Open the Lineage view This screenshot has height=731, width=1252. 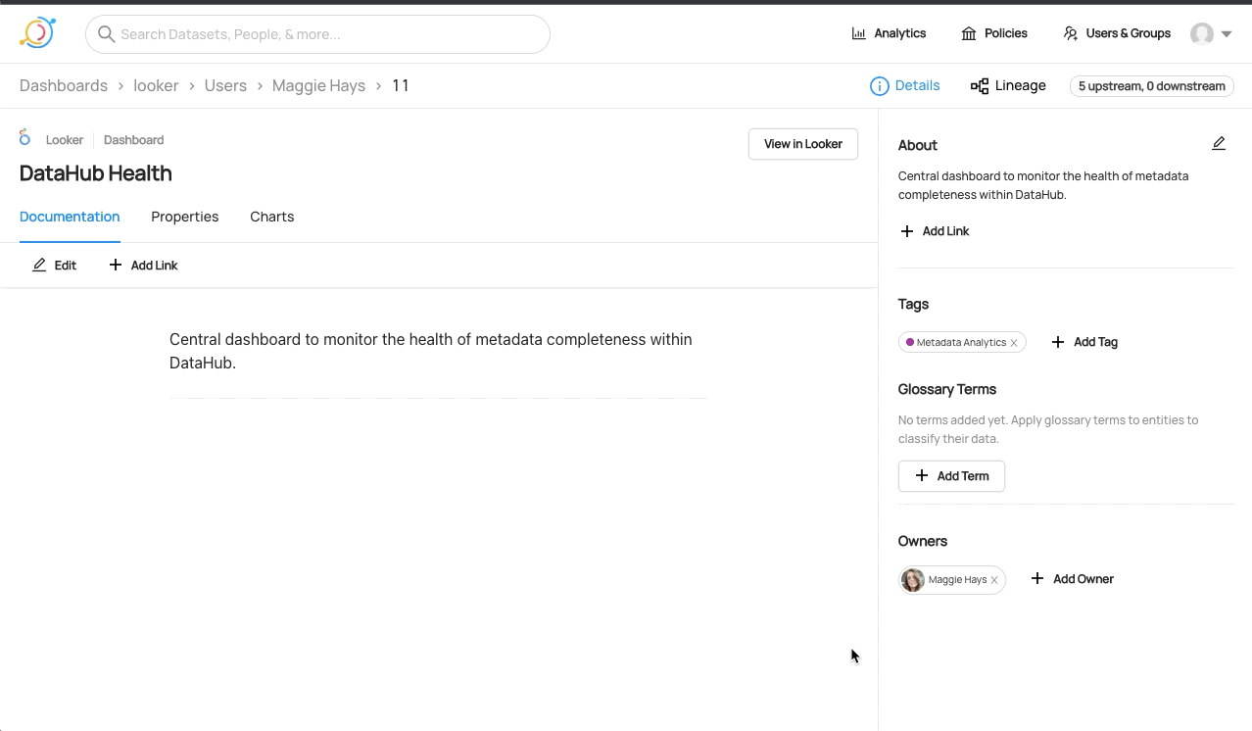(x=1008, y=86)
